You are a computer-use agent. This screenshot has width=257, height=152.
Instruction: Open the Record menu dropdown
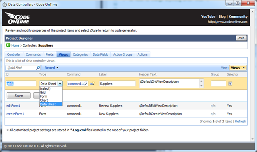(x=51, y=68)
